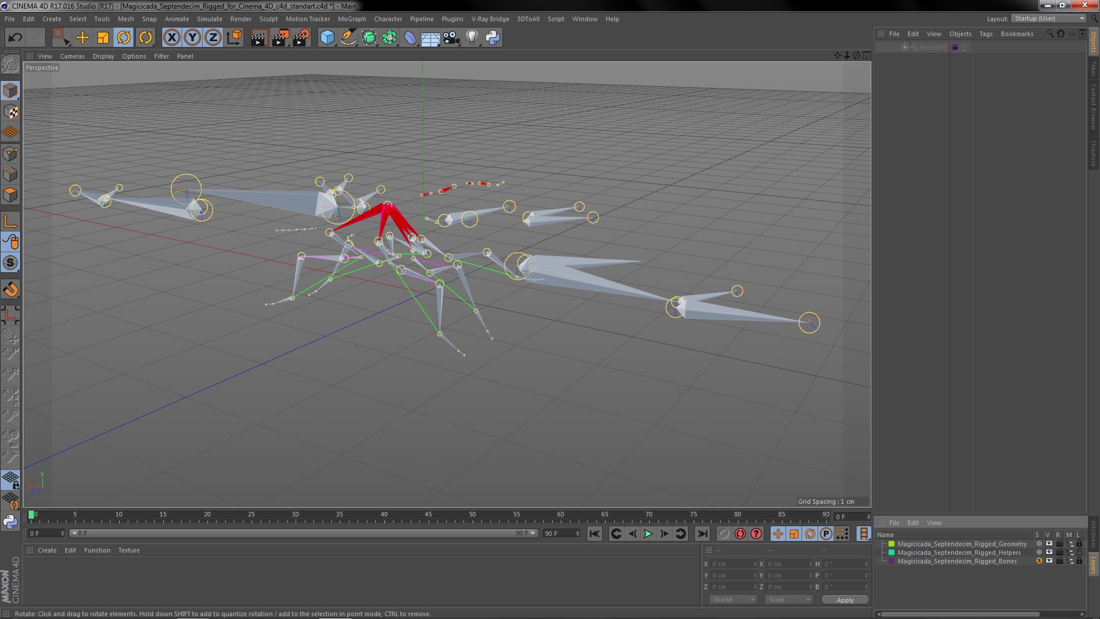Screen dimensions: 1100x619
Task: Open the Character menu
Action: [x=388, y=19]
